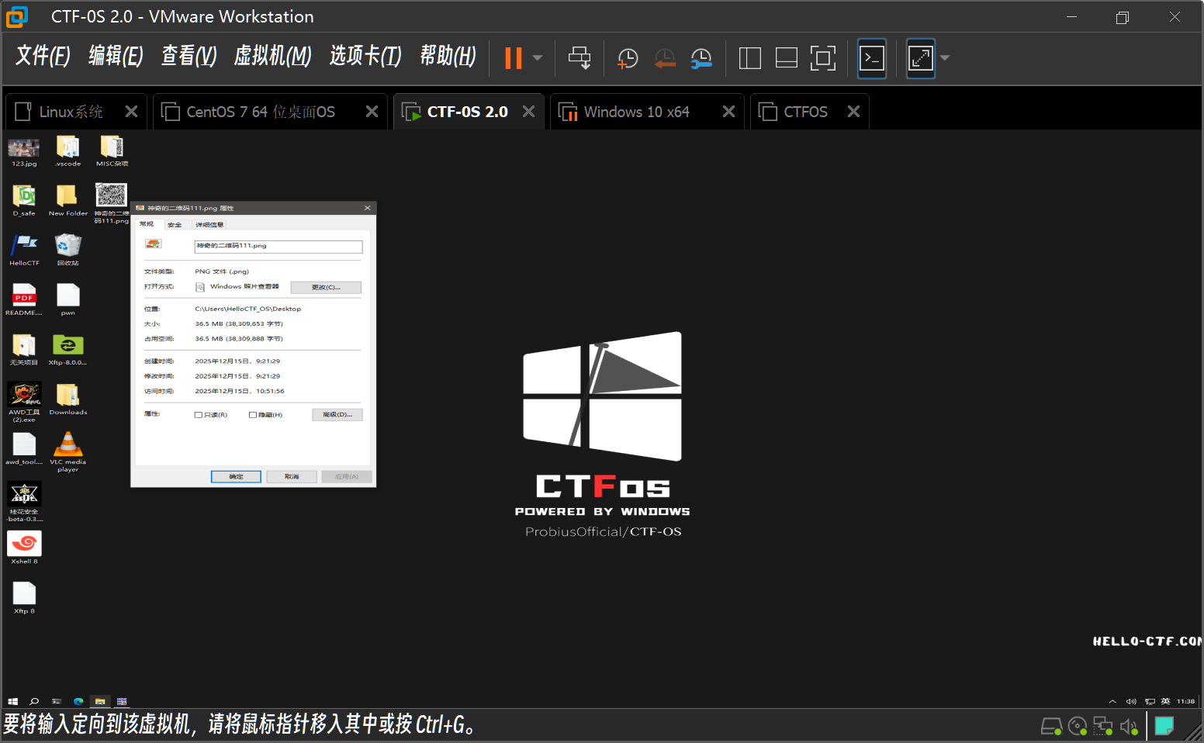
Task: Click Send Ctrl+Alt+Del toolbar icon
Action: (x=580, y=58)
